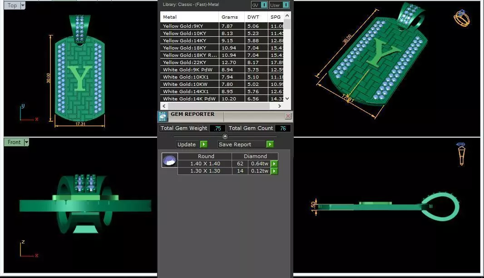This screenshot has height=278, width=484.
Task: Click the 8.17 DWT cell
Action: (x=256, y=62)
